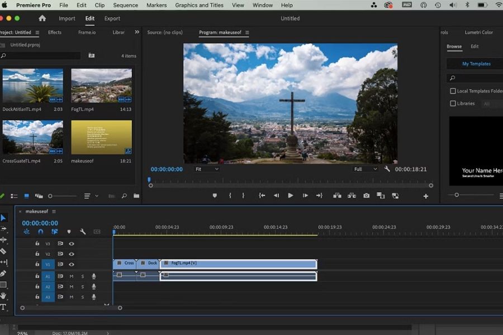
Task: Hide track V1 with the eye toggle
Action: pyautogui.click(x=72, y=265)
